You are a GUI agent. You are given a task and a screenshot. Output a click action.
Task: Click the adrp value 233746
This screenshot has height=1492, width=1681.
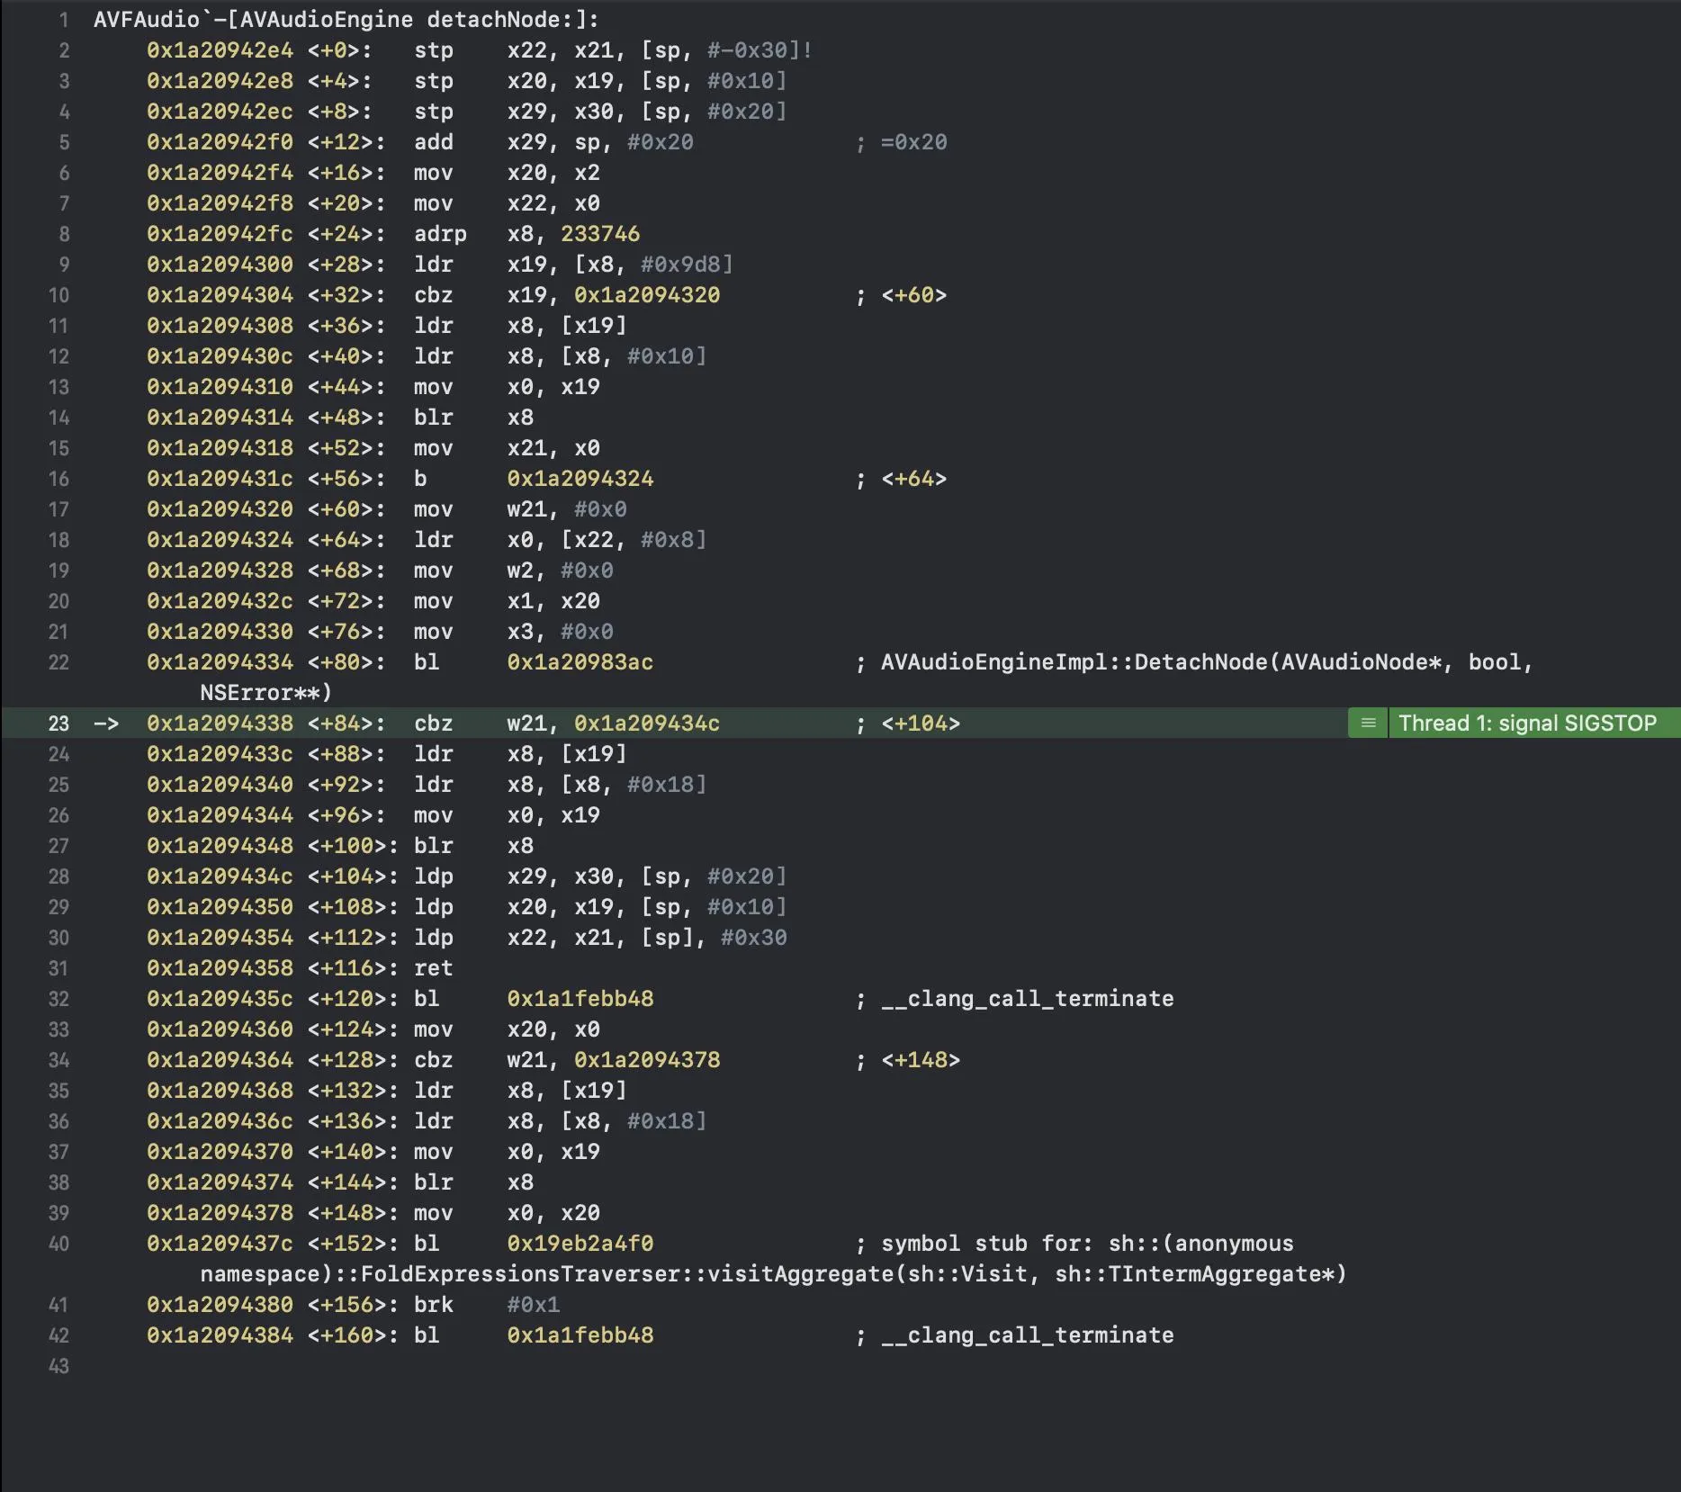tap(599, 234)
